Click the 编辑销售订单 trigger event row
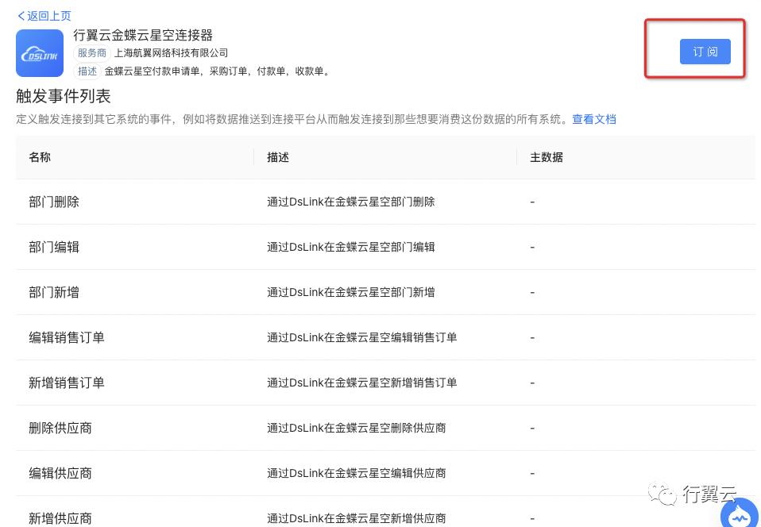 (x=67, y=337)
